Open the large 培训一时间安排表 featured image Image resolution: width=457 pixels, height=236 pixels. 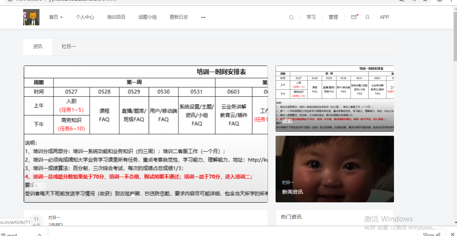click(x=146, y=134)
